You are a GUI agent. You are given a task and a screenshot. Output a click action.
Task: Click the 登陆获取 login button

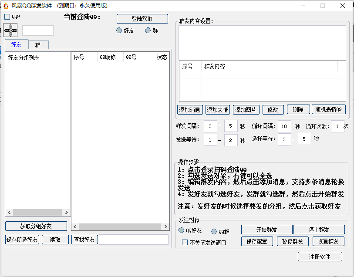tap(142, 19)
